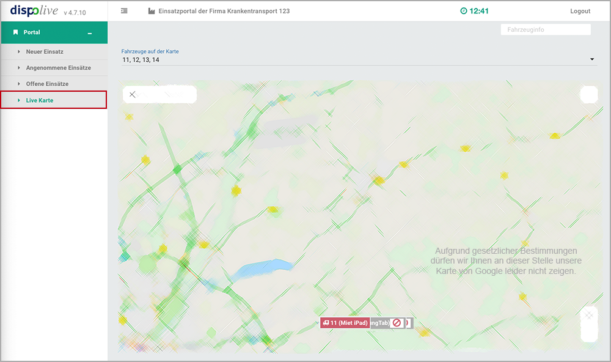
Task: Close the map overlay with the X icon
Action: coord(133,94)
